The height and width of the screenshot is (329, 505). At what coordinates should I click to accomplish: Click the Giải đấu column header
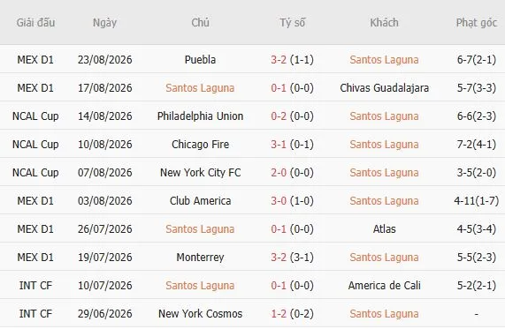coord(35,23)
